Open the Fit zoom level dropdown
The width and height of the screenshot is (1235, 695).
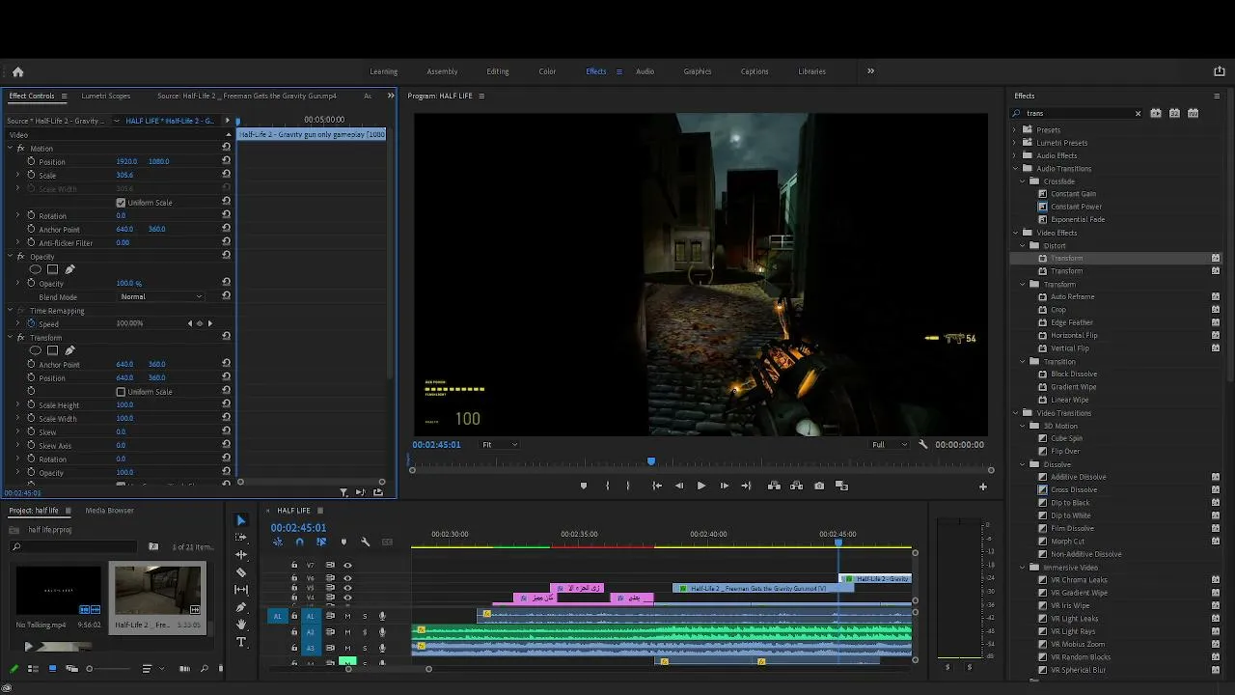(x=500, y=445)
